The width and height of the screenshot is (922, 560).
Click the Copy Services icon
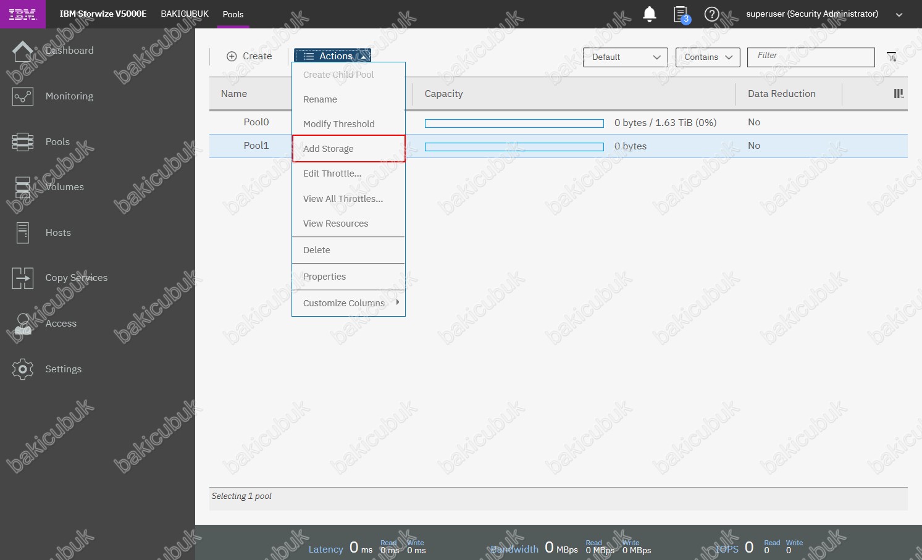23,278
